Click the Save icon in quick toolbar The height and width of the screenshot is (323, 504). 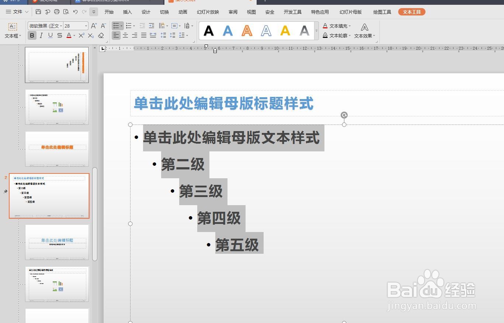(38, 12)
